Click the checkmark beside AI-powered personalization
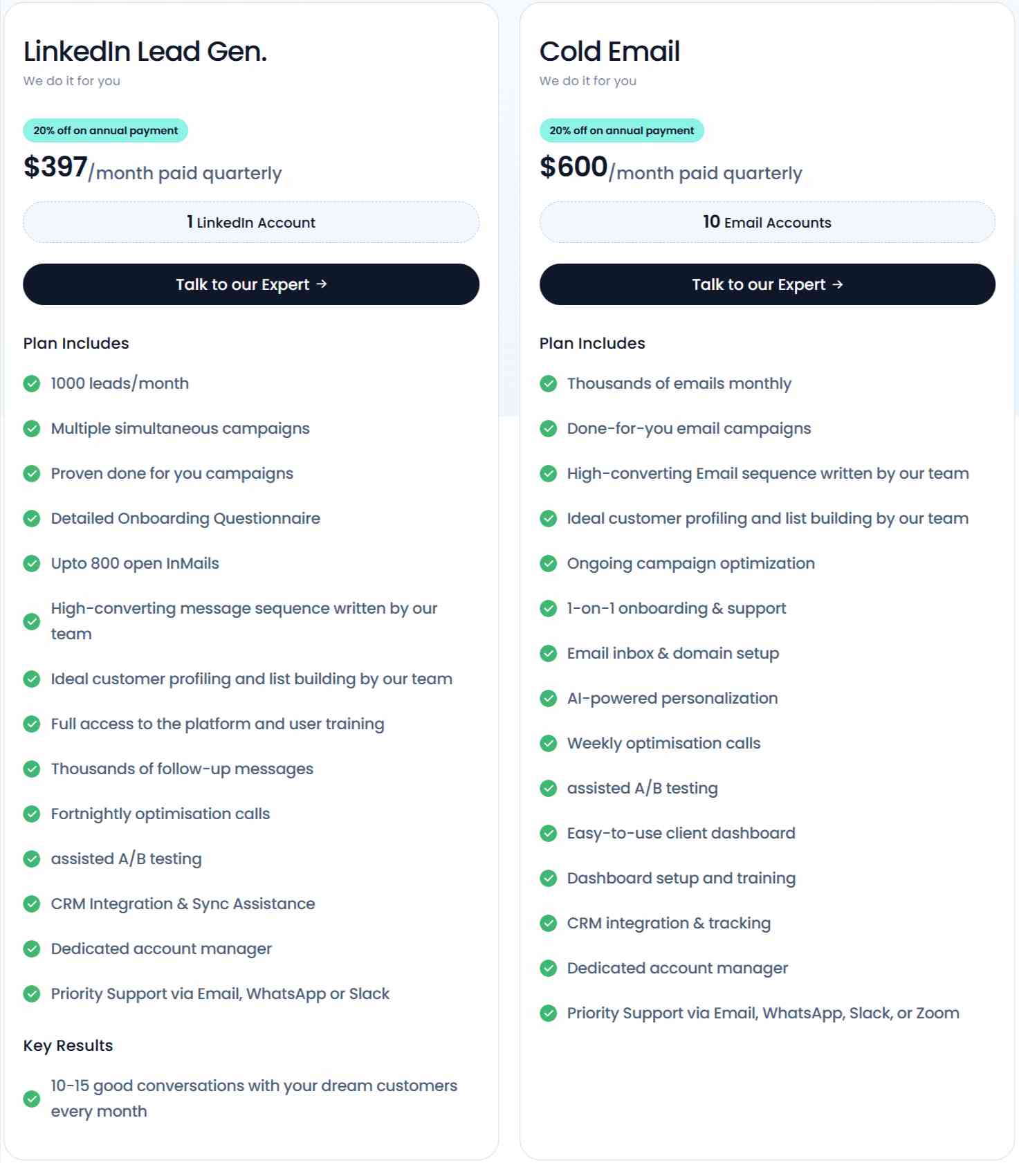Image resolution: width=1019 pixels, height=1163 pixels. coord(548,698)
